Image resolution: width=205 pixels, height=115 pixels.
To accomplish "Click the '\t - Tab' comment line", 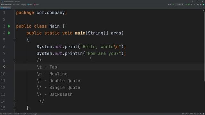I will [47, 67].
